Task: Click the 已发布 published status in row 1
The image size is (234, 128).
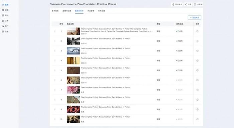Action: [x=179, y=31]
